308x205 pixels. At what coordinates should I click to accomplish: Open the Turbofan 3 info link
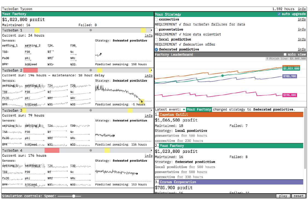(x=149, y=115)
